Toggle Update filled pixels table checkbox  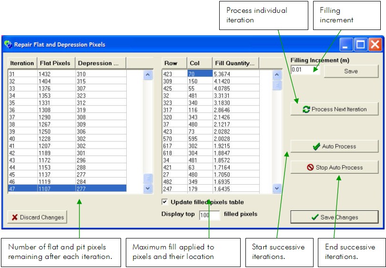(165, 202)
